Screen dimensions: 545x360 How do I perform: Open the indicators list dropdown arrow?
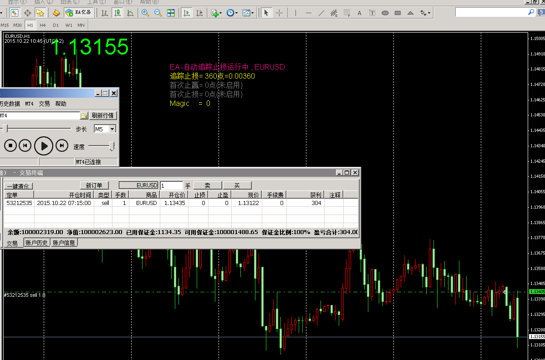(220, 13)
